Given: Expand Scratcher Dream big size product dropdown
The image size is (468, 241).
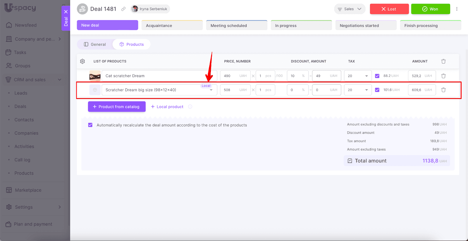Looking at the screenshot, I should (x=211, y=90).
